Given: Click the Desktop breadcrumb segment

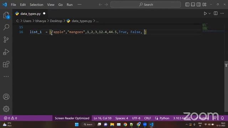Looking at the screenshot, I should [56, 21].
